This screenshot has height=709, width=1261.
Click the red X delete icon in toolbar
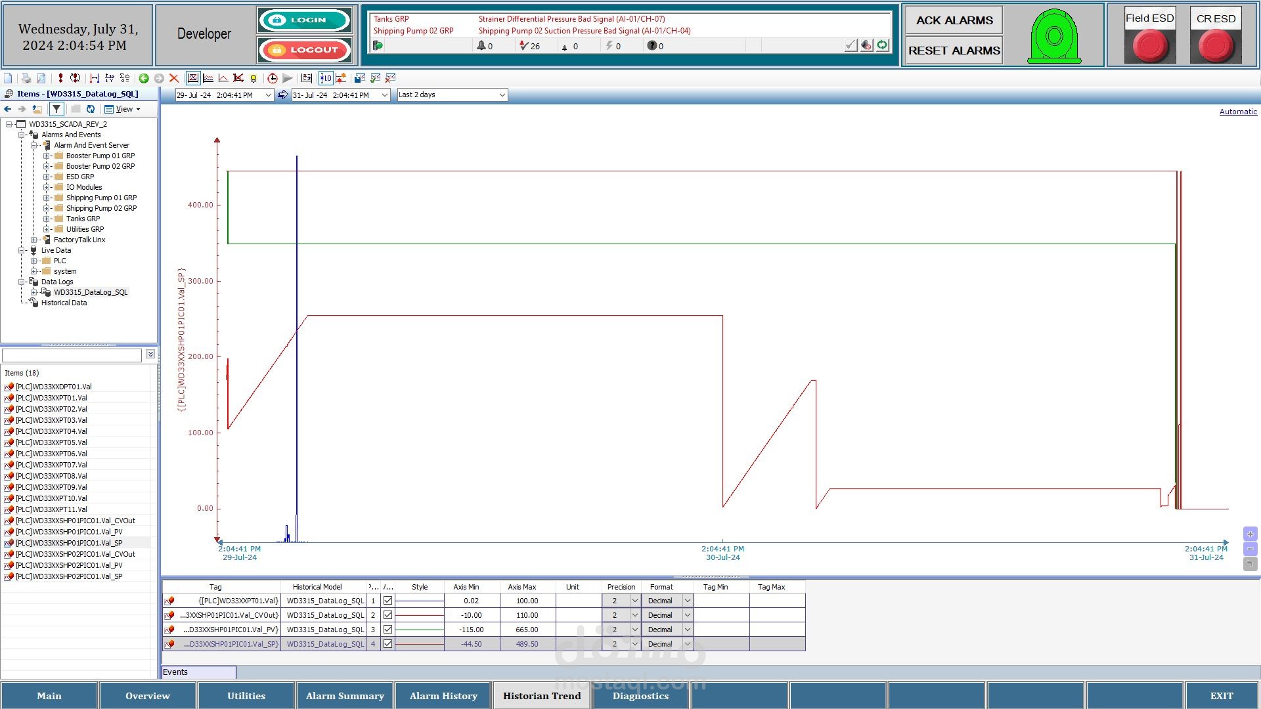[174, 78]
